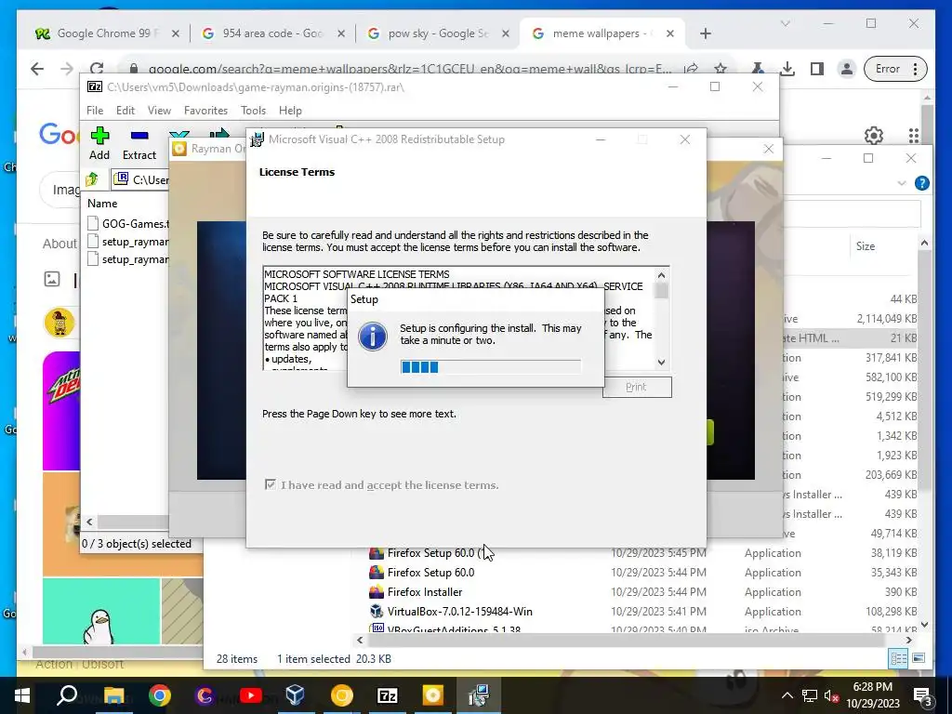Click Chrome back arrow
Image resolution: width=952 pixels, height=714 pixels.
(x=37, y=69)
